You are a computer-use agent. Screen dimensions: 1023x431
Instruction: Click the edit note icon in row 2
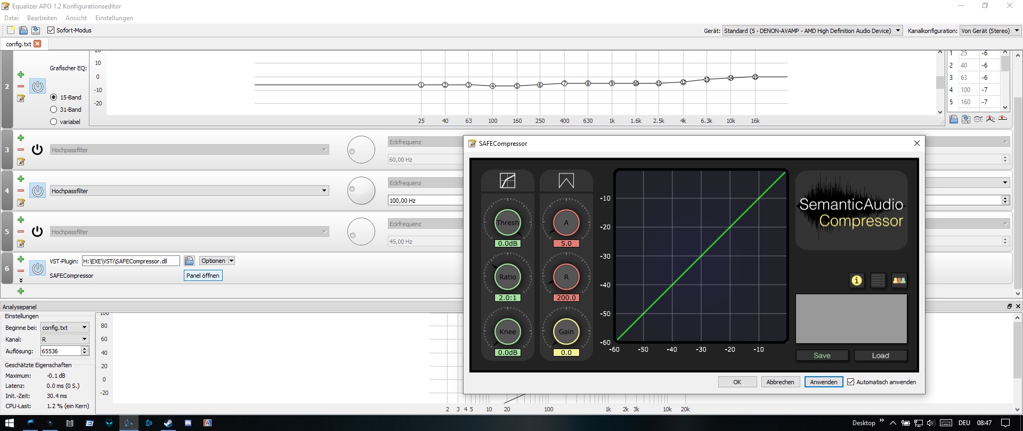pyautogui.click(x=21, y=98)
